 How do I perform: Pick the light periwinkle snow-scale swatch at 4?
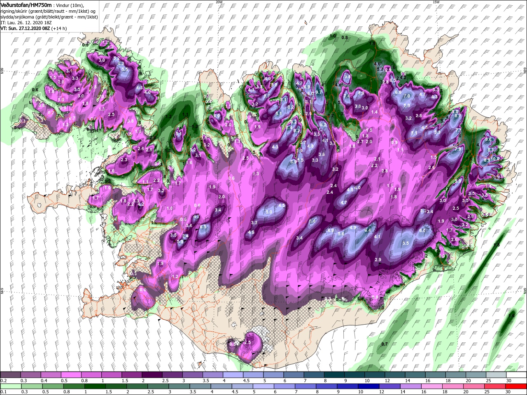233,374
